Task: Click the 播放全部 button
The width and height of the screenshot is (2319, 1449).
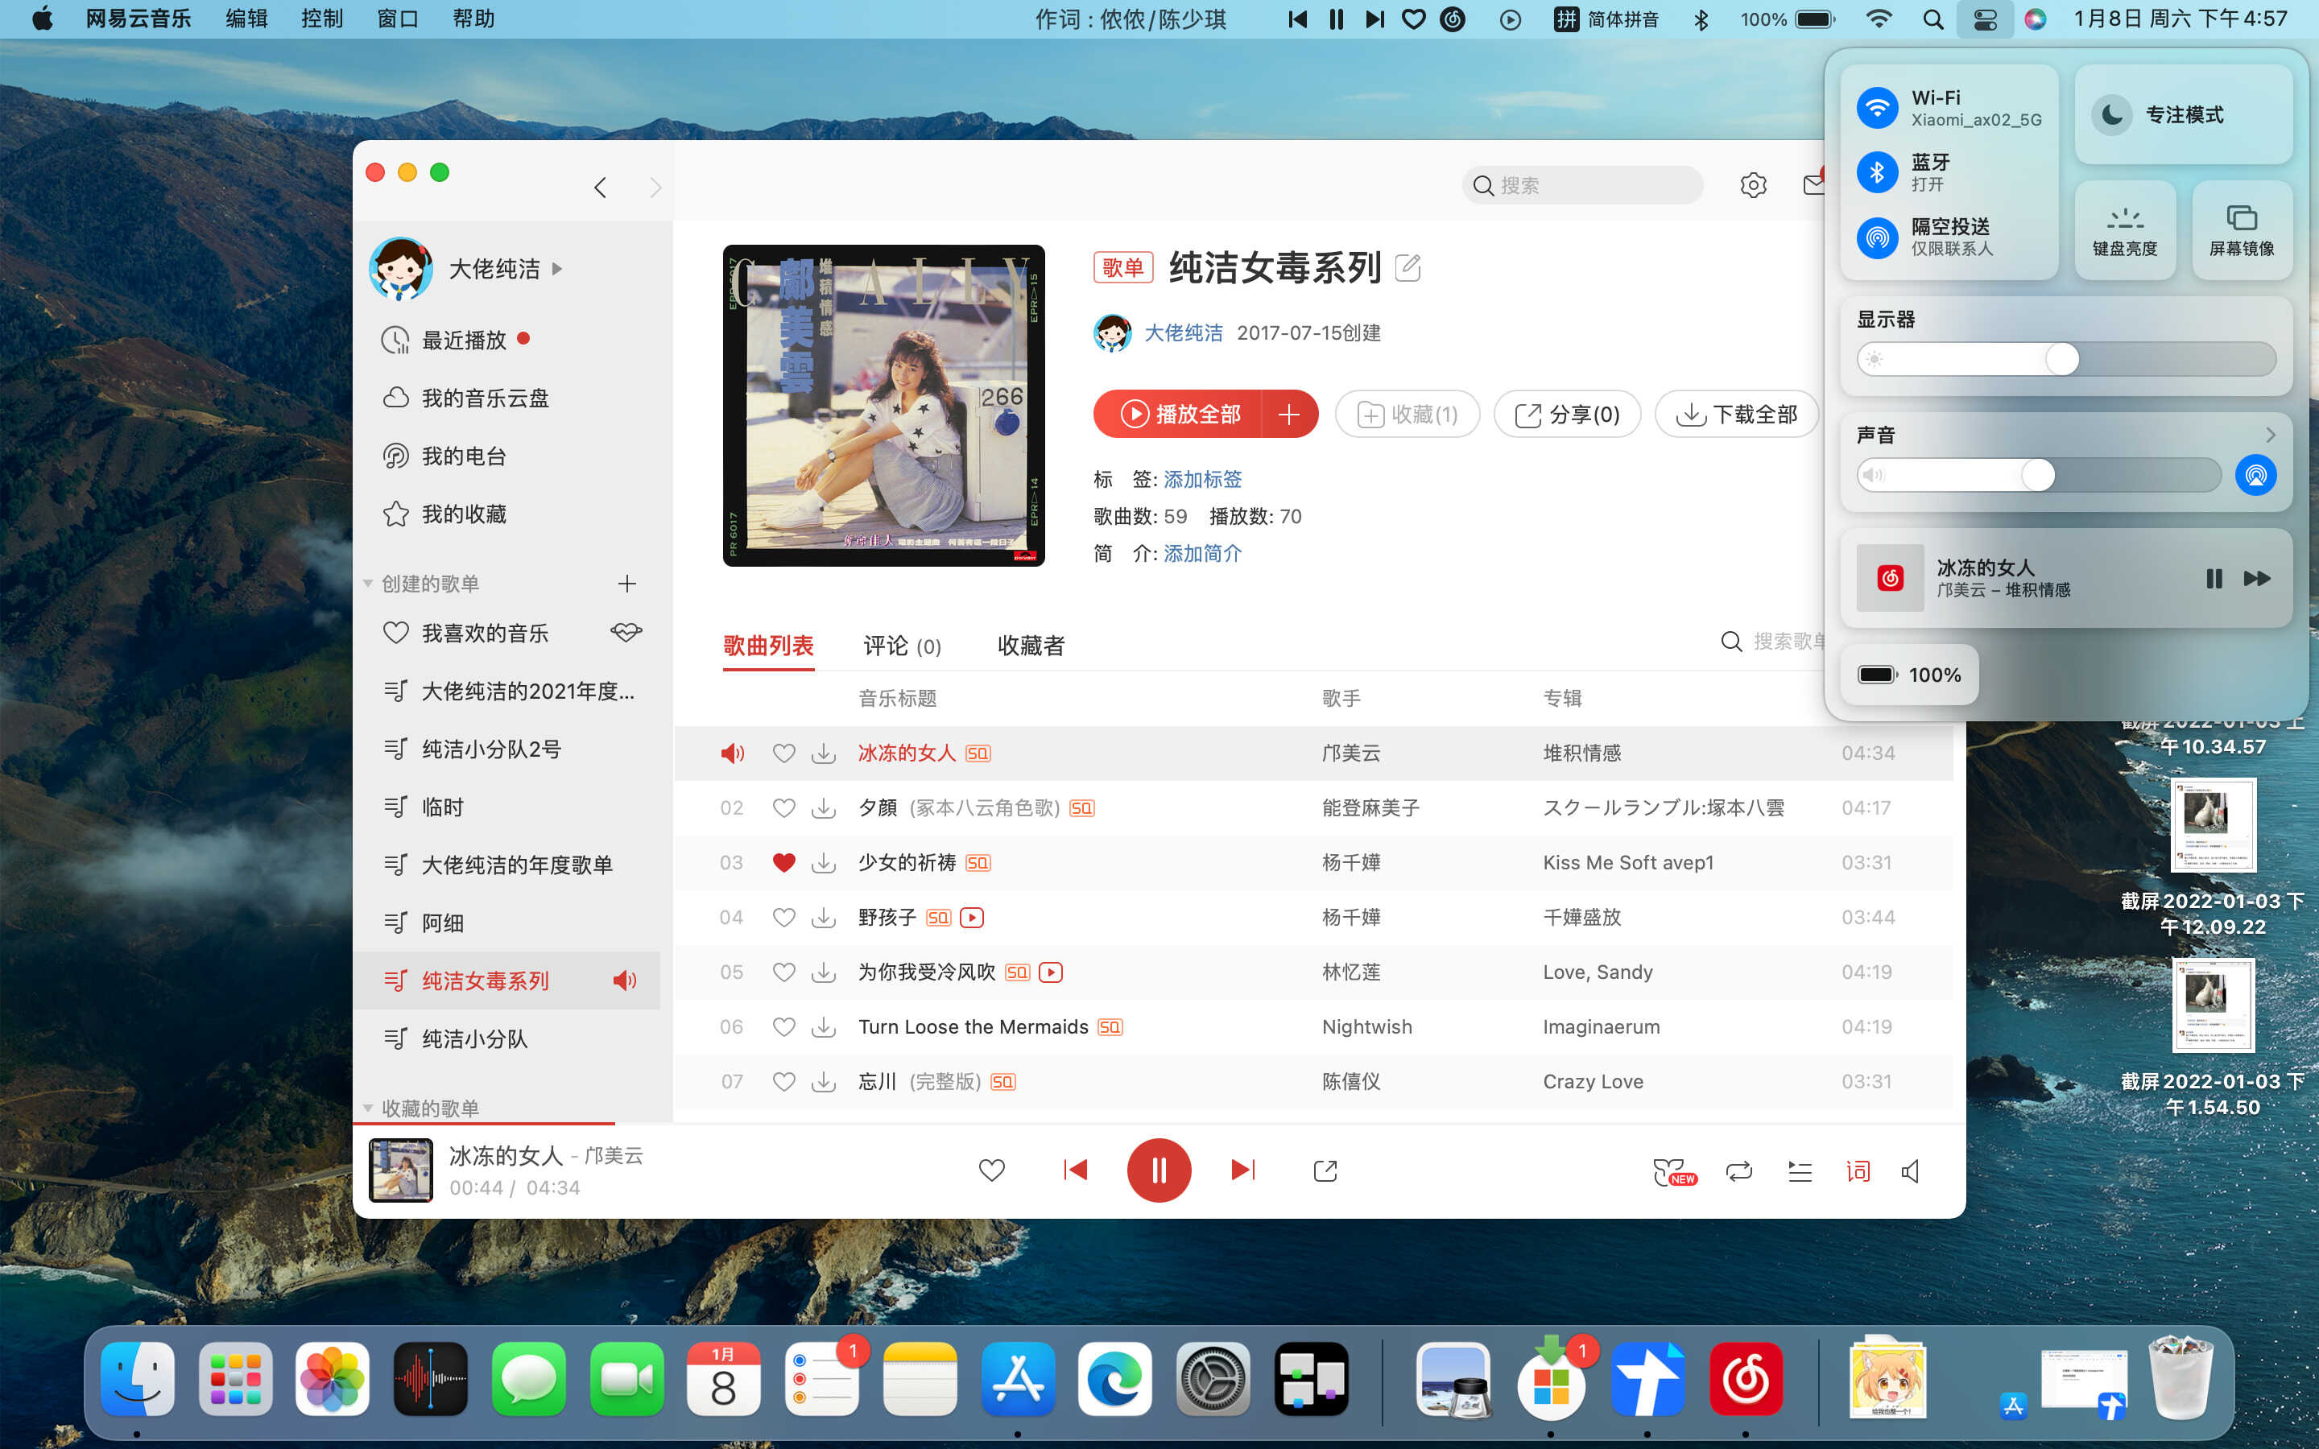Action: click(x=1179, y=414)
